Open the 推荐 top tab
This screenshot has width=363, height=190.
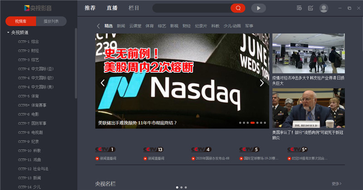pos(90,8)
